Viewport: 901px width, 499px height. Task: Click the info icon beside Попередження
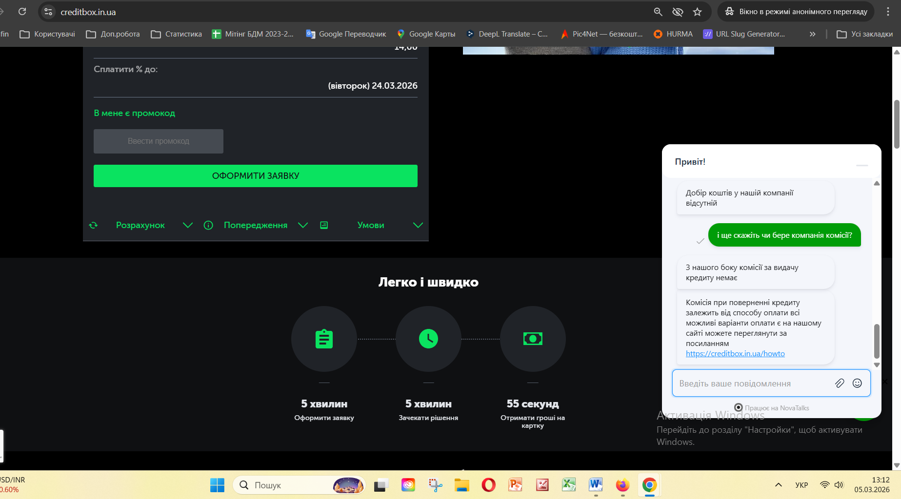[208, 225]
